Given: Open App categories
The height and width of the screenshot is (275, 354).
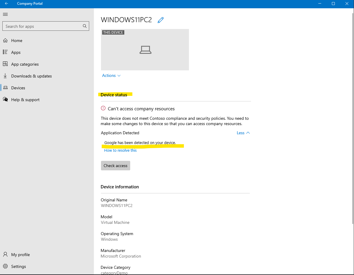Looking at the screenshot, I should pyautogui.click(x=25, y=64).
